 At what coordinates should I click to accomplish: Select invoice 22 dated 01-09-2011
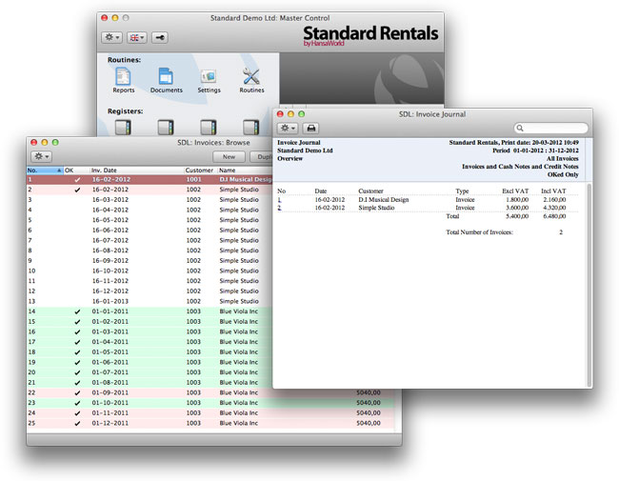(210, 393)
